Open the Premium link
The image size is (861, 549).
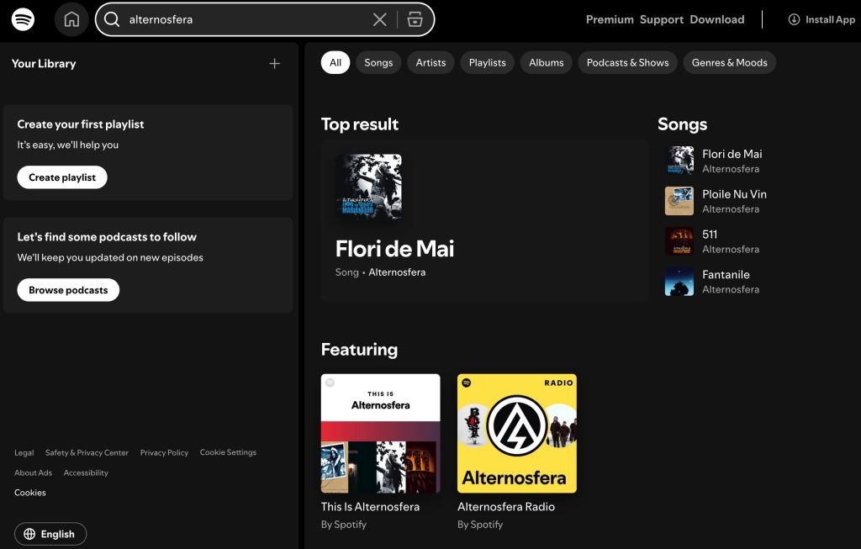click(610, 20)
